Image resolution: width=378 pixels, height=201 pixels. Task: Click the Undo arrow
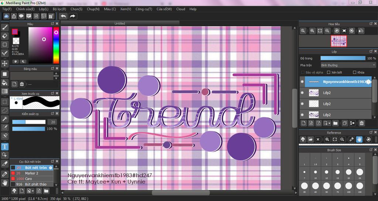click(63, 16)
